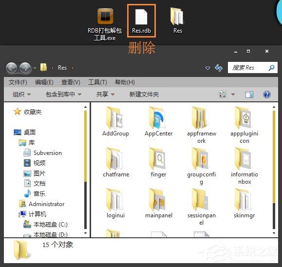Open the 文件(F) menu

pos(18,82)
